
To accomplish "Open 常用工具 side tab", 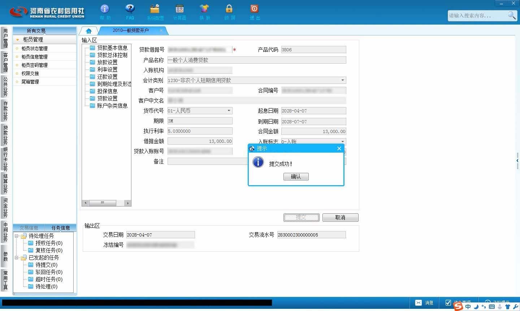I will pyautogui.click(x=5, y=280).
